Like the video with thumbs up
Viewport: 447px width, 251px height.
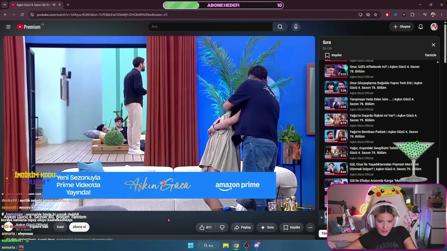coord(205,227)
